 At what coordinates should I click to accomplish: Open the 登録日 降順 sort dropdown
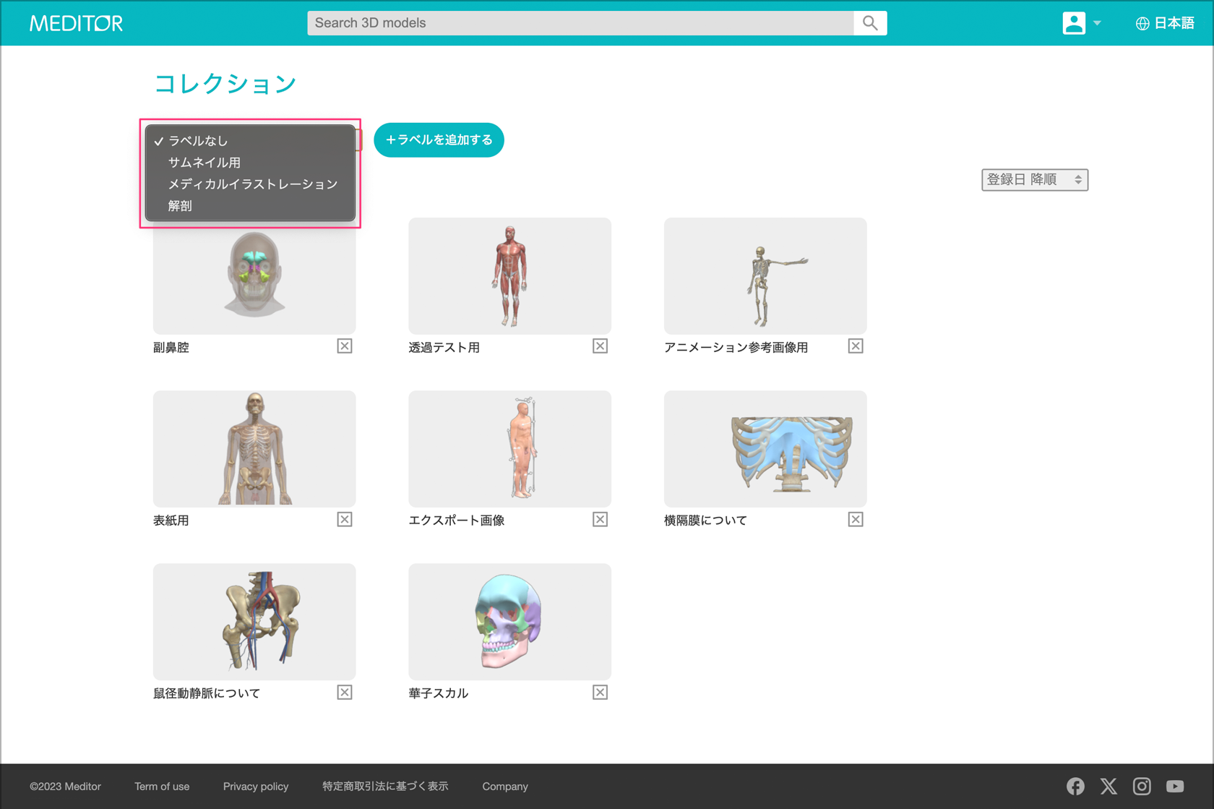[x=1034, y=179]
